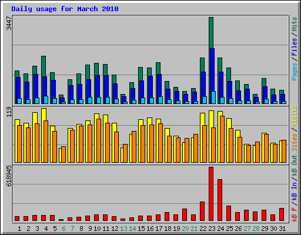This screenshot has width=301, height=235.
Task: Click day label 31 on the axis
Action: [282, 229]
